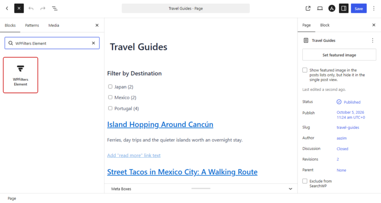The image size is (381, 203).
Task: Open the 2 revisions link
Action: click(338, 159)
